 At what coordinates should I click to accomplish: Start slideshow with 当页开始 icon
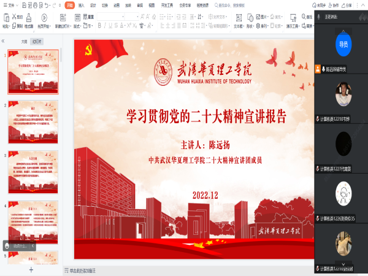[45, 18]
